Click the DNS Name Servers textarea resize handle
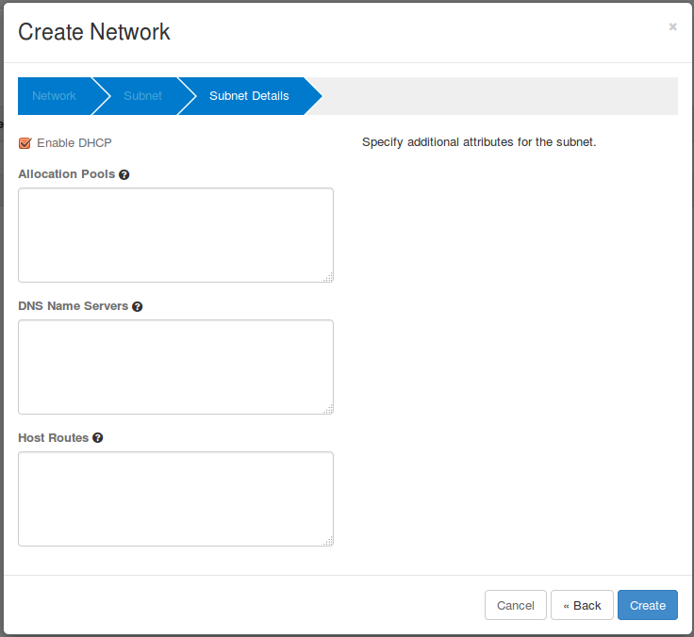694x637 pixels. coord(327,409)
